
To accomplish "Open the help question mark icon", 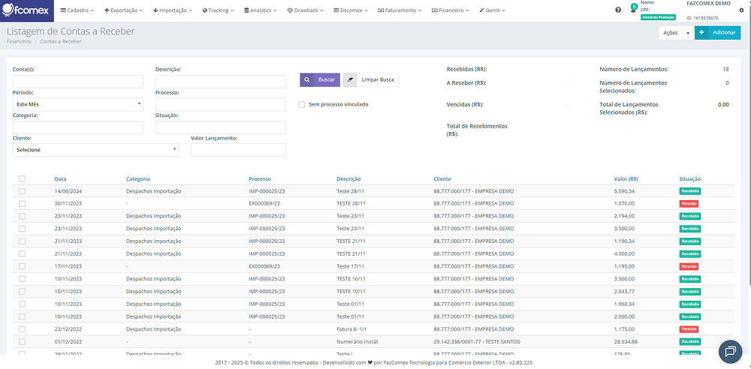I will pyautogui.click(x=618, y=10).
